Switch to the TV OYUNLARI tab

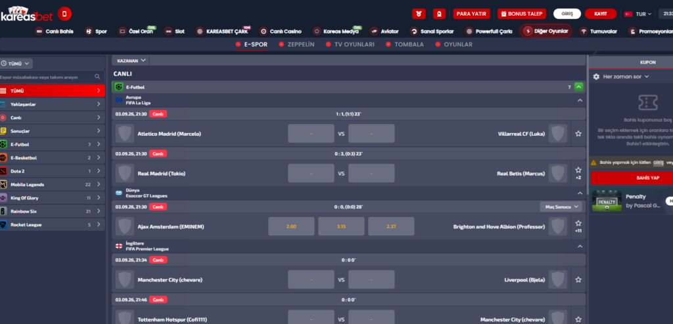(x=350, y=45)
